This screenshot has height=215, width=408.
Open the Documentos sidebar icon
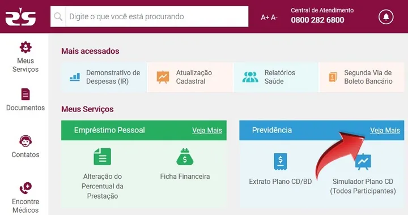coord(25,94)
